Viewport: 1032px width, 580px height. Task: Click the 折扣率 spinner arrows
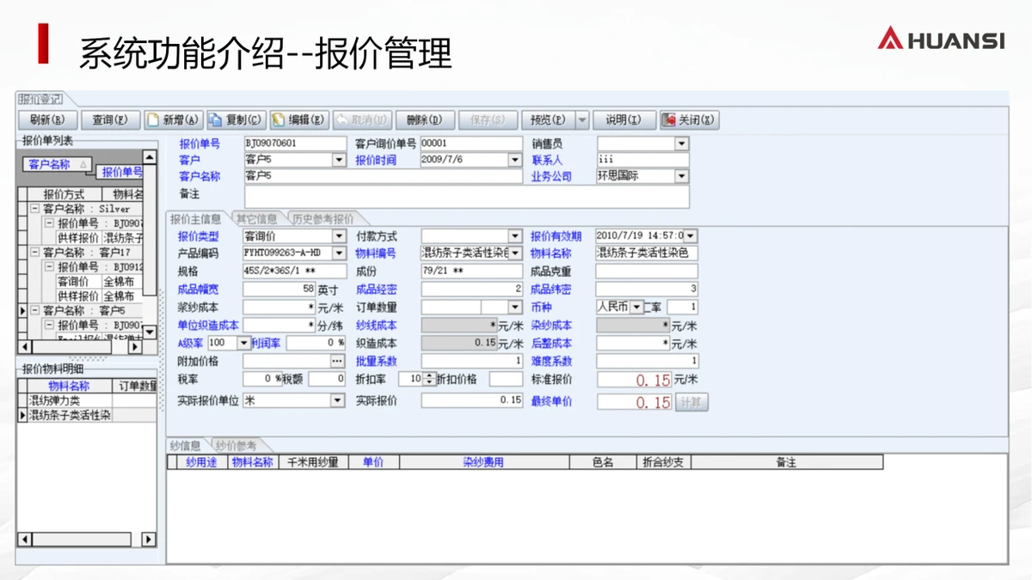click(431, 379)
